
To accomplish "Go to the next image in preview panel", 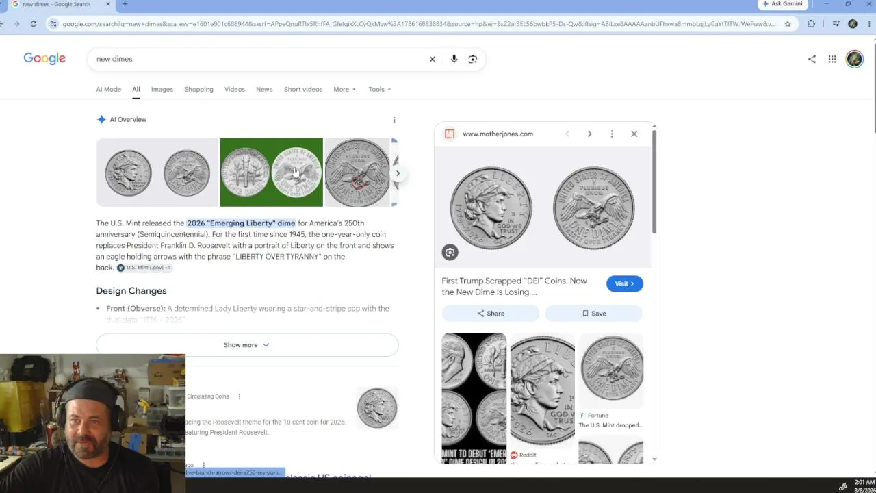I will coord(589,134).
